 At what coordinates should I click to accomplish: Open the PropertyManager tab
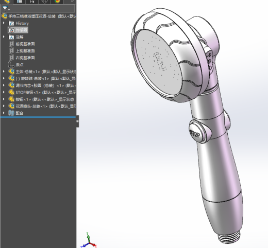[20, 2]
